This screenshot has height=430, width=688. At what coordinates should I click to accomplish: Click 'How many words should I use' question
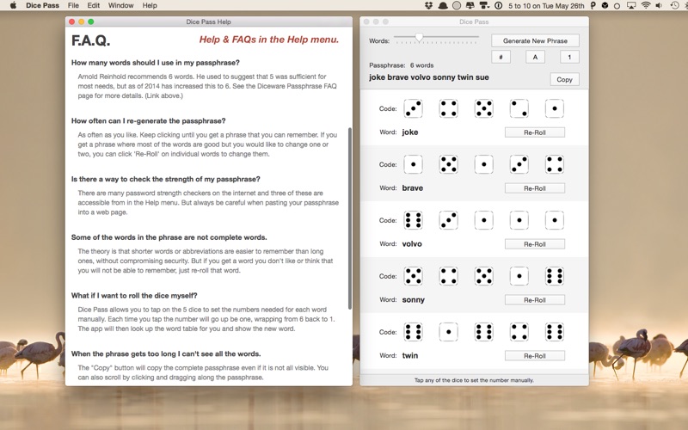pos(156,63)
